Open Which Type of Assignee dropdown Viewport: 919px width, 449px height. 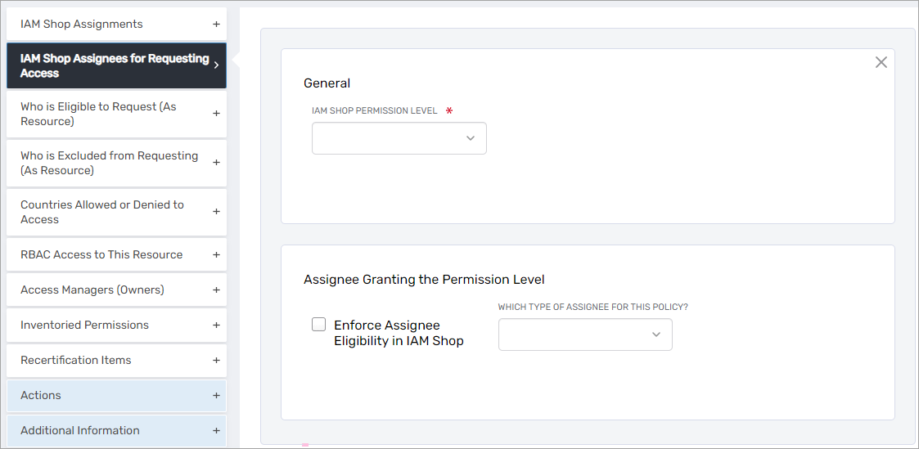[x=585, y=335]
